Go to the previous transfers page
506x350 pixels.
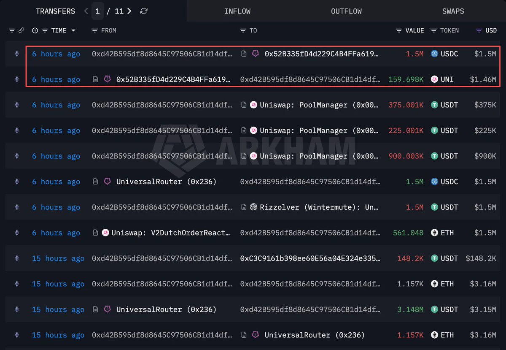pos(86,11)
